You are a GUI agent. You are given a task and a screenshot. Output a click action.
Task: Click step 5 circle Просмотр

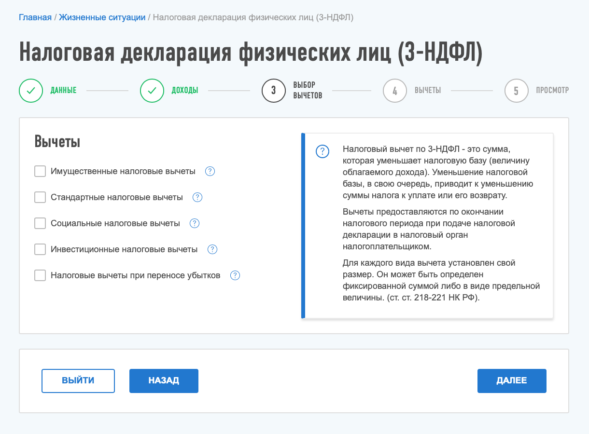pos(516,91)
